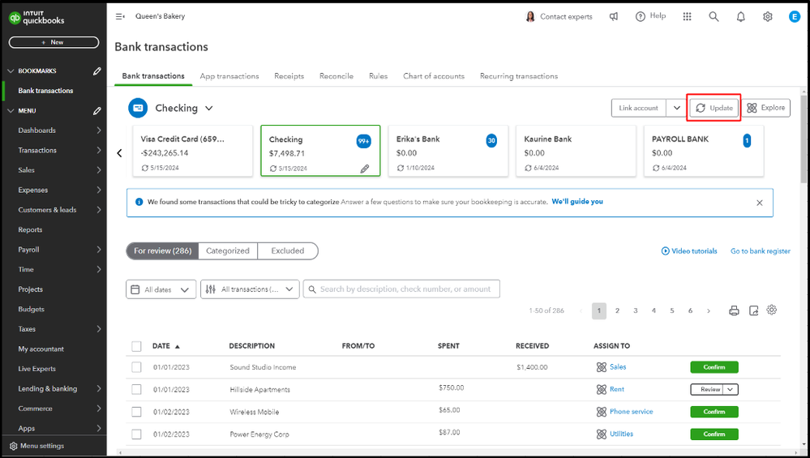Open the notifications bell

pyautogui.click(x=740, y=16)
